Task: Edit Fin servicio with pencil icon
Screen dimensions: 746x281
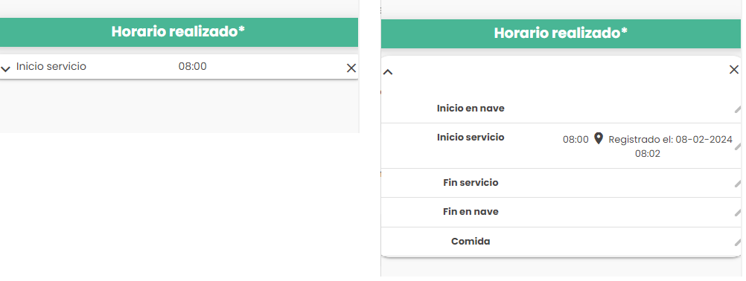Action: point(738,184)
